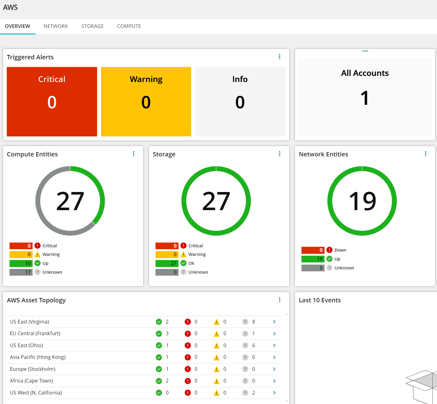437x404 pixels.
Task: Open the Warning triggered alerts tile
Action: click(146, 102)
